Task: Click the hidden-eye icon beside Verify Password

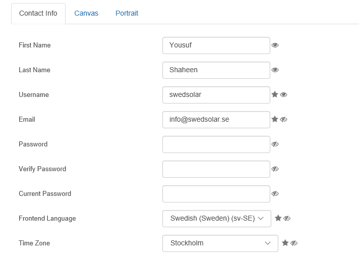Action: pos(275,169)
